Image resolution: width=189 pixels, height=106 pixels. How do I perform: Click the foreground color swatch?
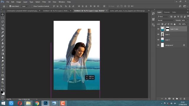tap(2, 92)
